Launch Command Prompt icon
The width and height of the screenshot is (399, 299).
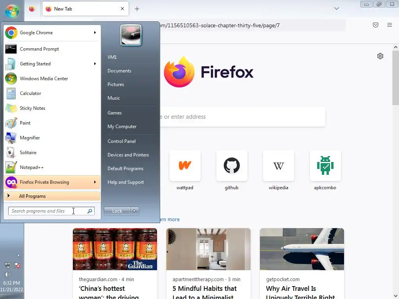click(11, 49)
